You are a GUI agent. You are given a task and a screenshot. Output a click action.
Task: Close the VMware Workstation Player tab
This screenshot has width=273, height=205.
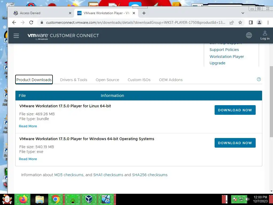pyautogui.click(x=134, y=13)
